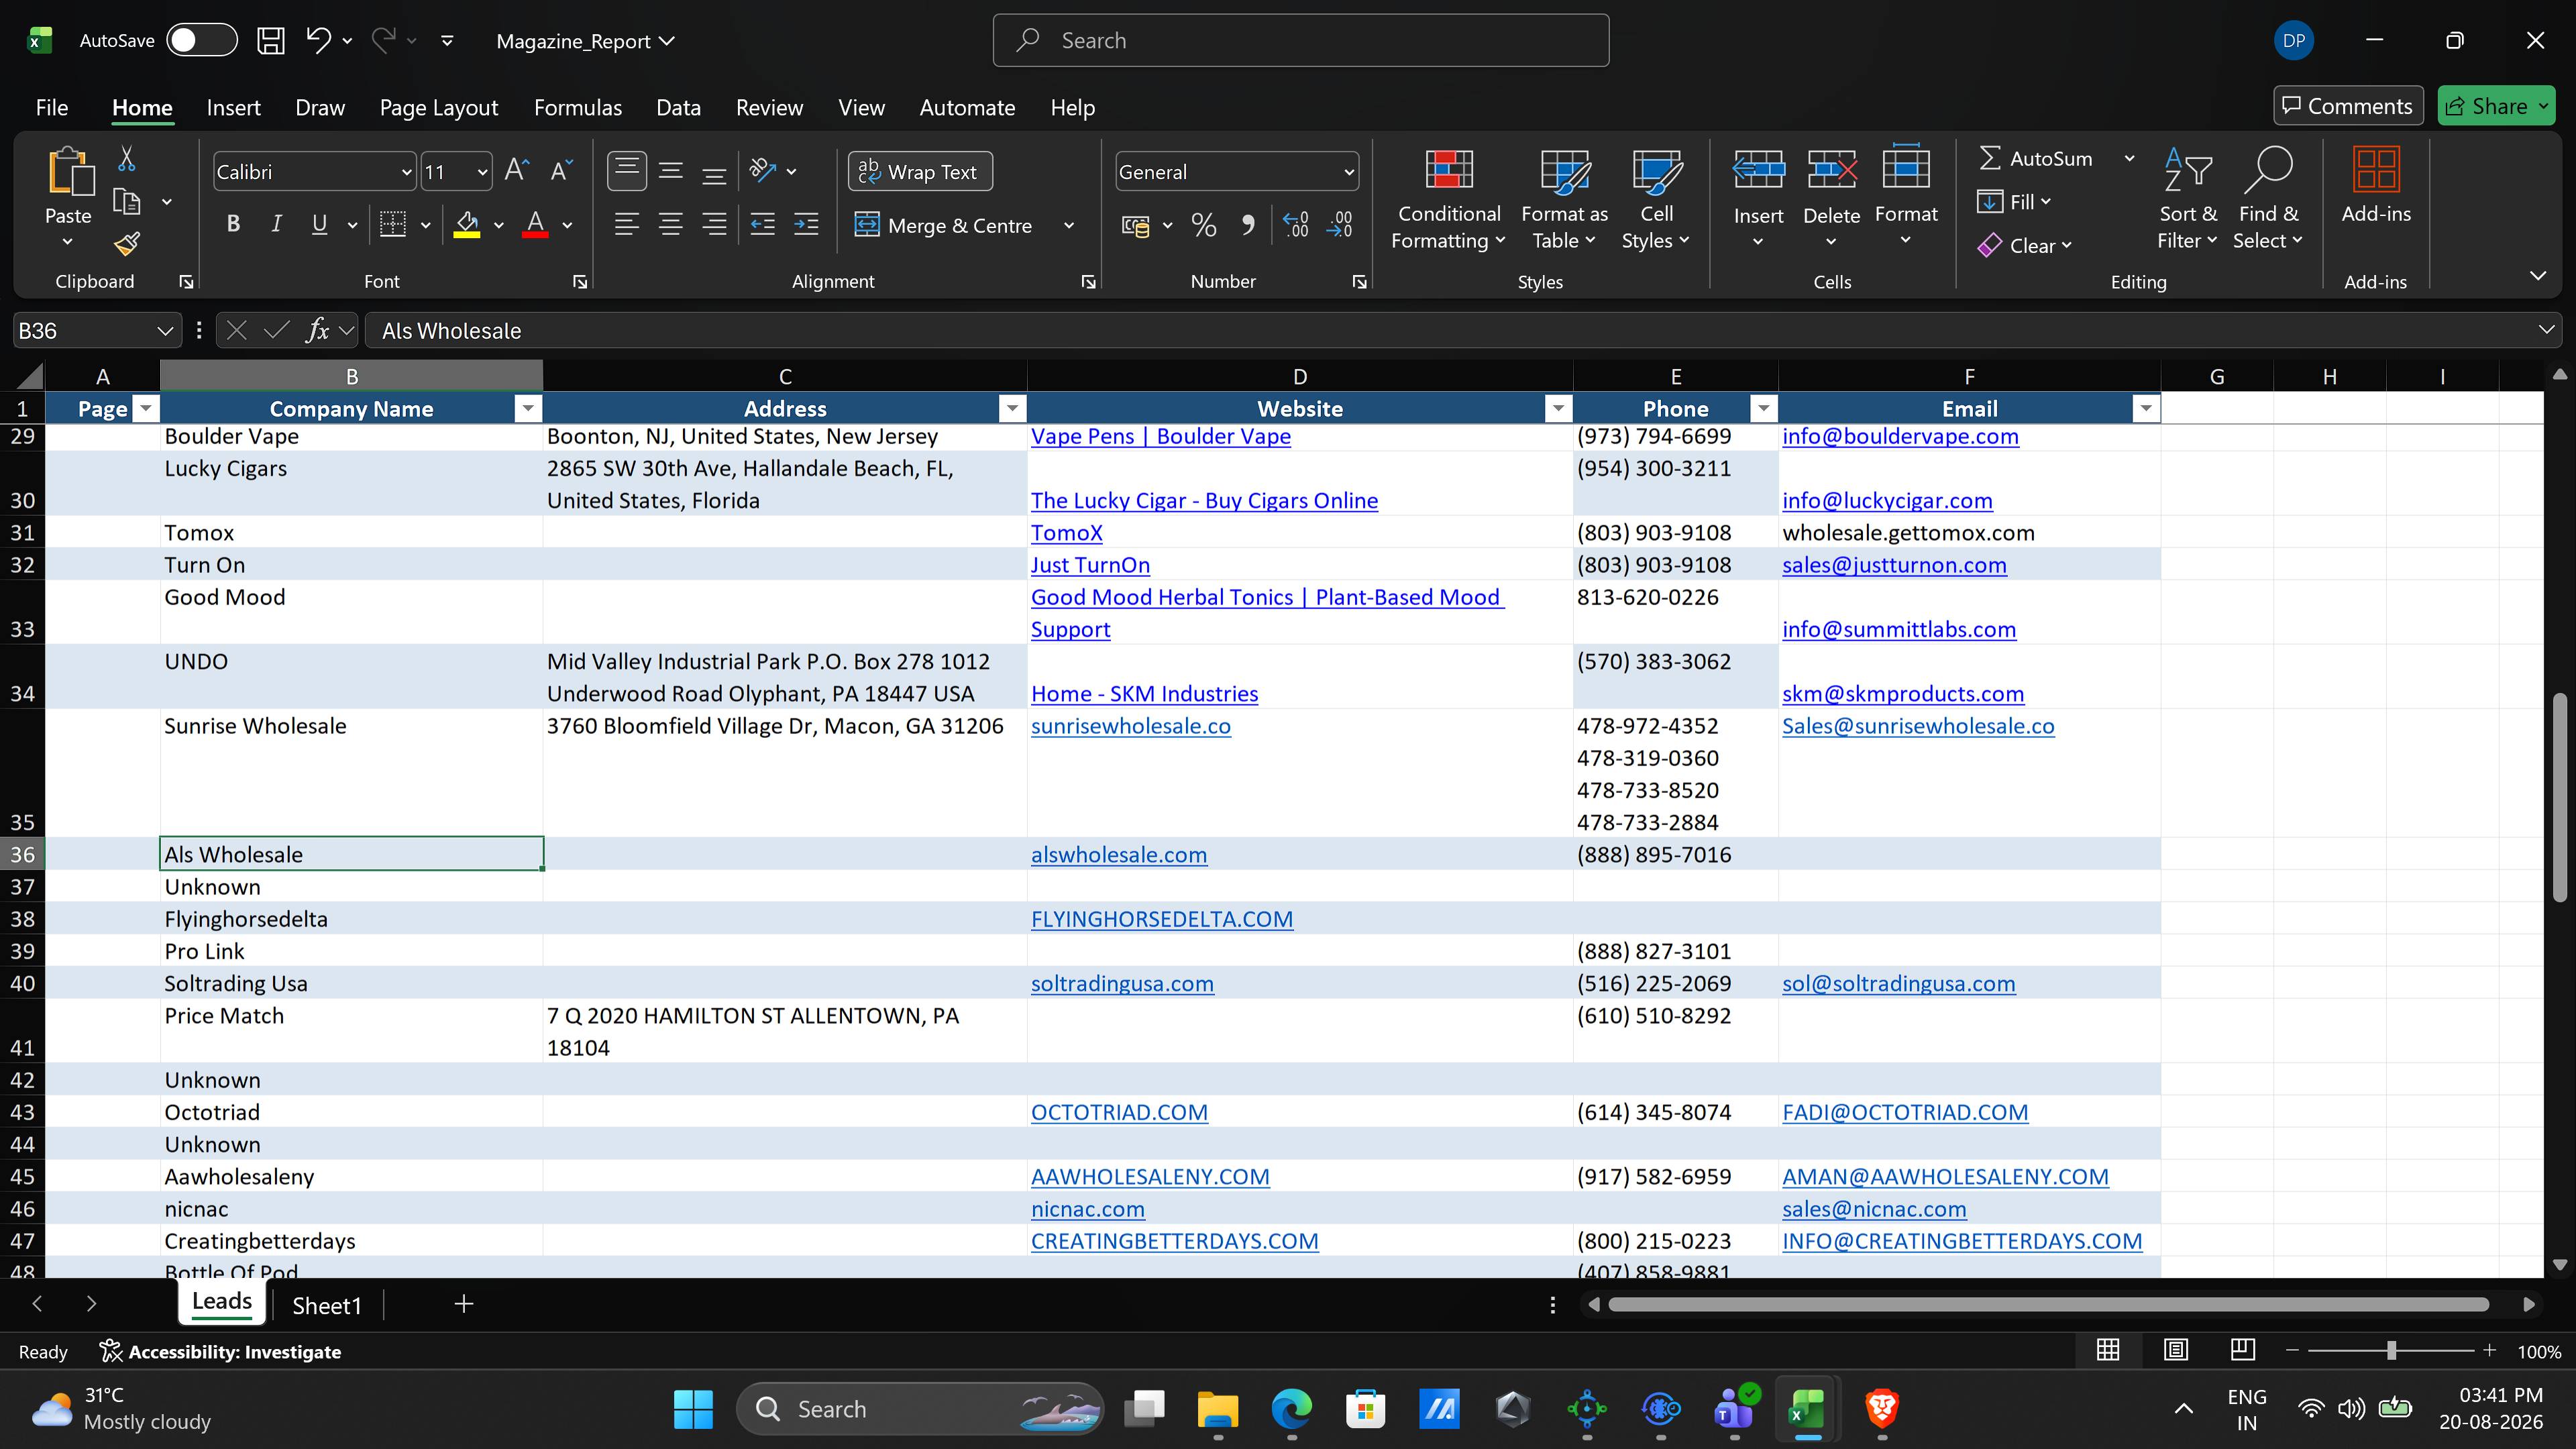Open the Formulas ribbon tab
The height and width of the screenshot is (1449, 2576).
click(577, 108)
